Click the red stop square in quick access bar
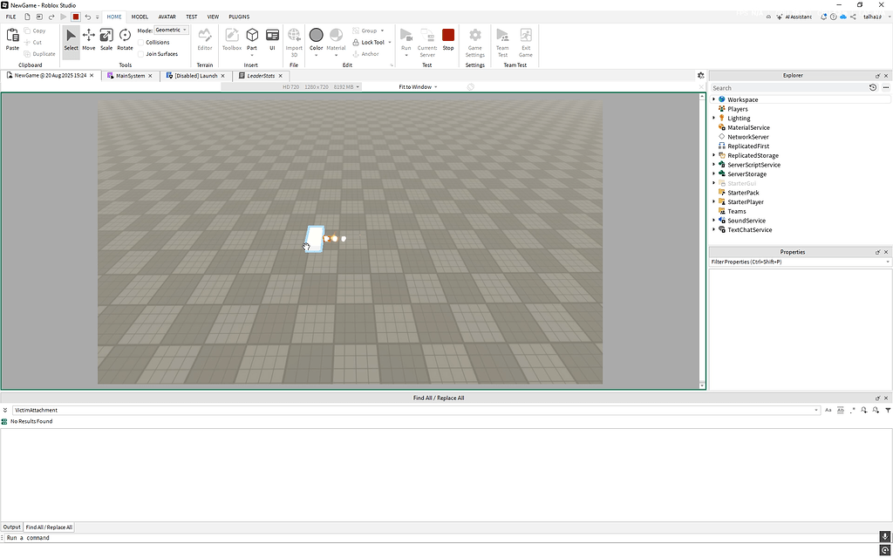This screenshot has height=558, width=893. pos(75,17)
